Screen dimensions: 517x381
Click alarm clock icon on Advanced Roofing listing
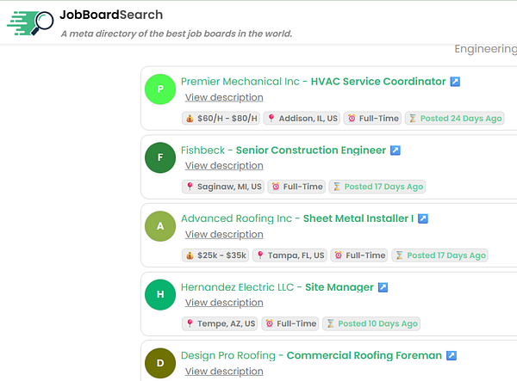tap(339, 255)
